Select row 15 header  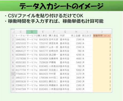click(13, 89)
